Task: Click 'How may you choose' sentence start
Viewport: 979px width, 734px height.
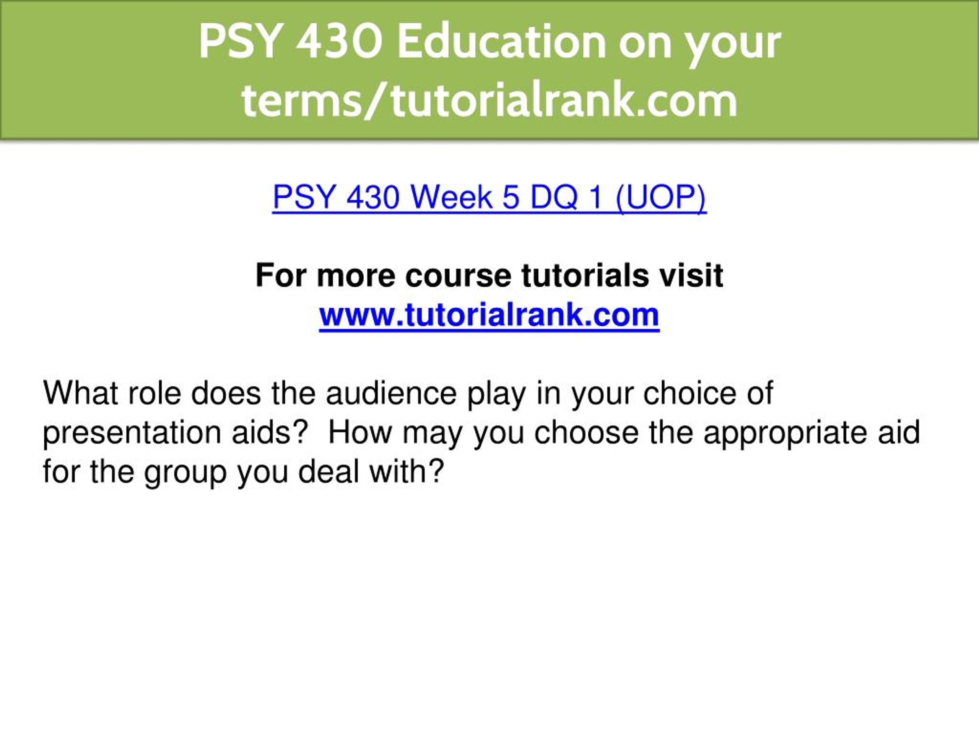Action: tap(483, 433)
